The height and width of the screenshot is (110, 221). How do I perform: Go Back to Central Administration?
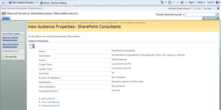click(x=10, y=39)
